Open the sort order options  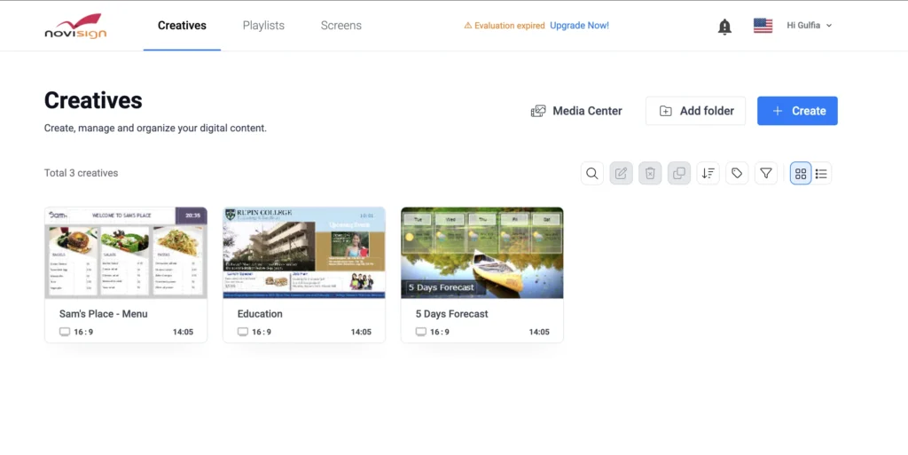pos(708,173)
